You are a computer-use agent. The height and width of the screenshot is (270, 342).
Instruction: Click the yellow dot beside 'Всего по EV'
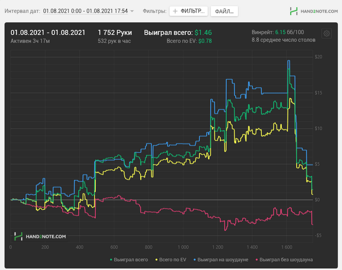pyautogui.click(x=156, y=260)
